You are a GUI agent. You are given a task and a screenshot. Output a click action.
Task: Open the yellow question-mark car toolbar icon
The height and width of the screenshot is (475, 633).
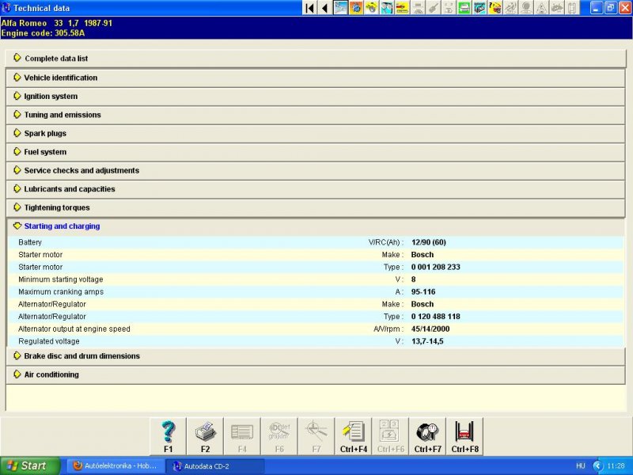click(x=495, y=8)
